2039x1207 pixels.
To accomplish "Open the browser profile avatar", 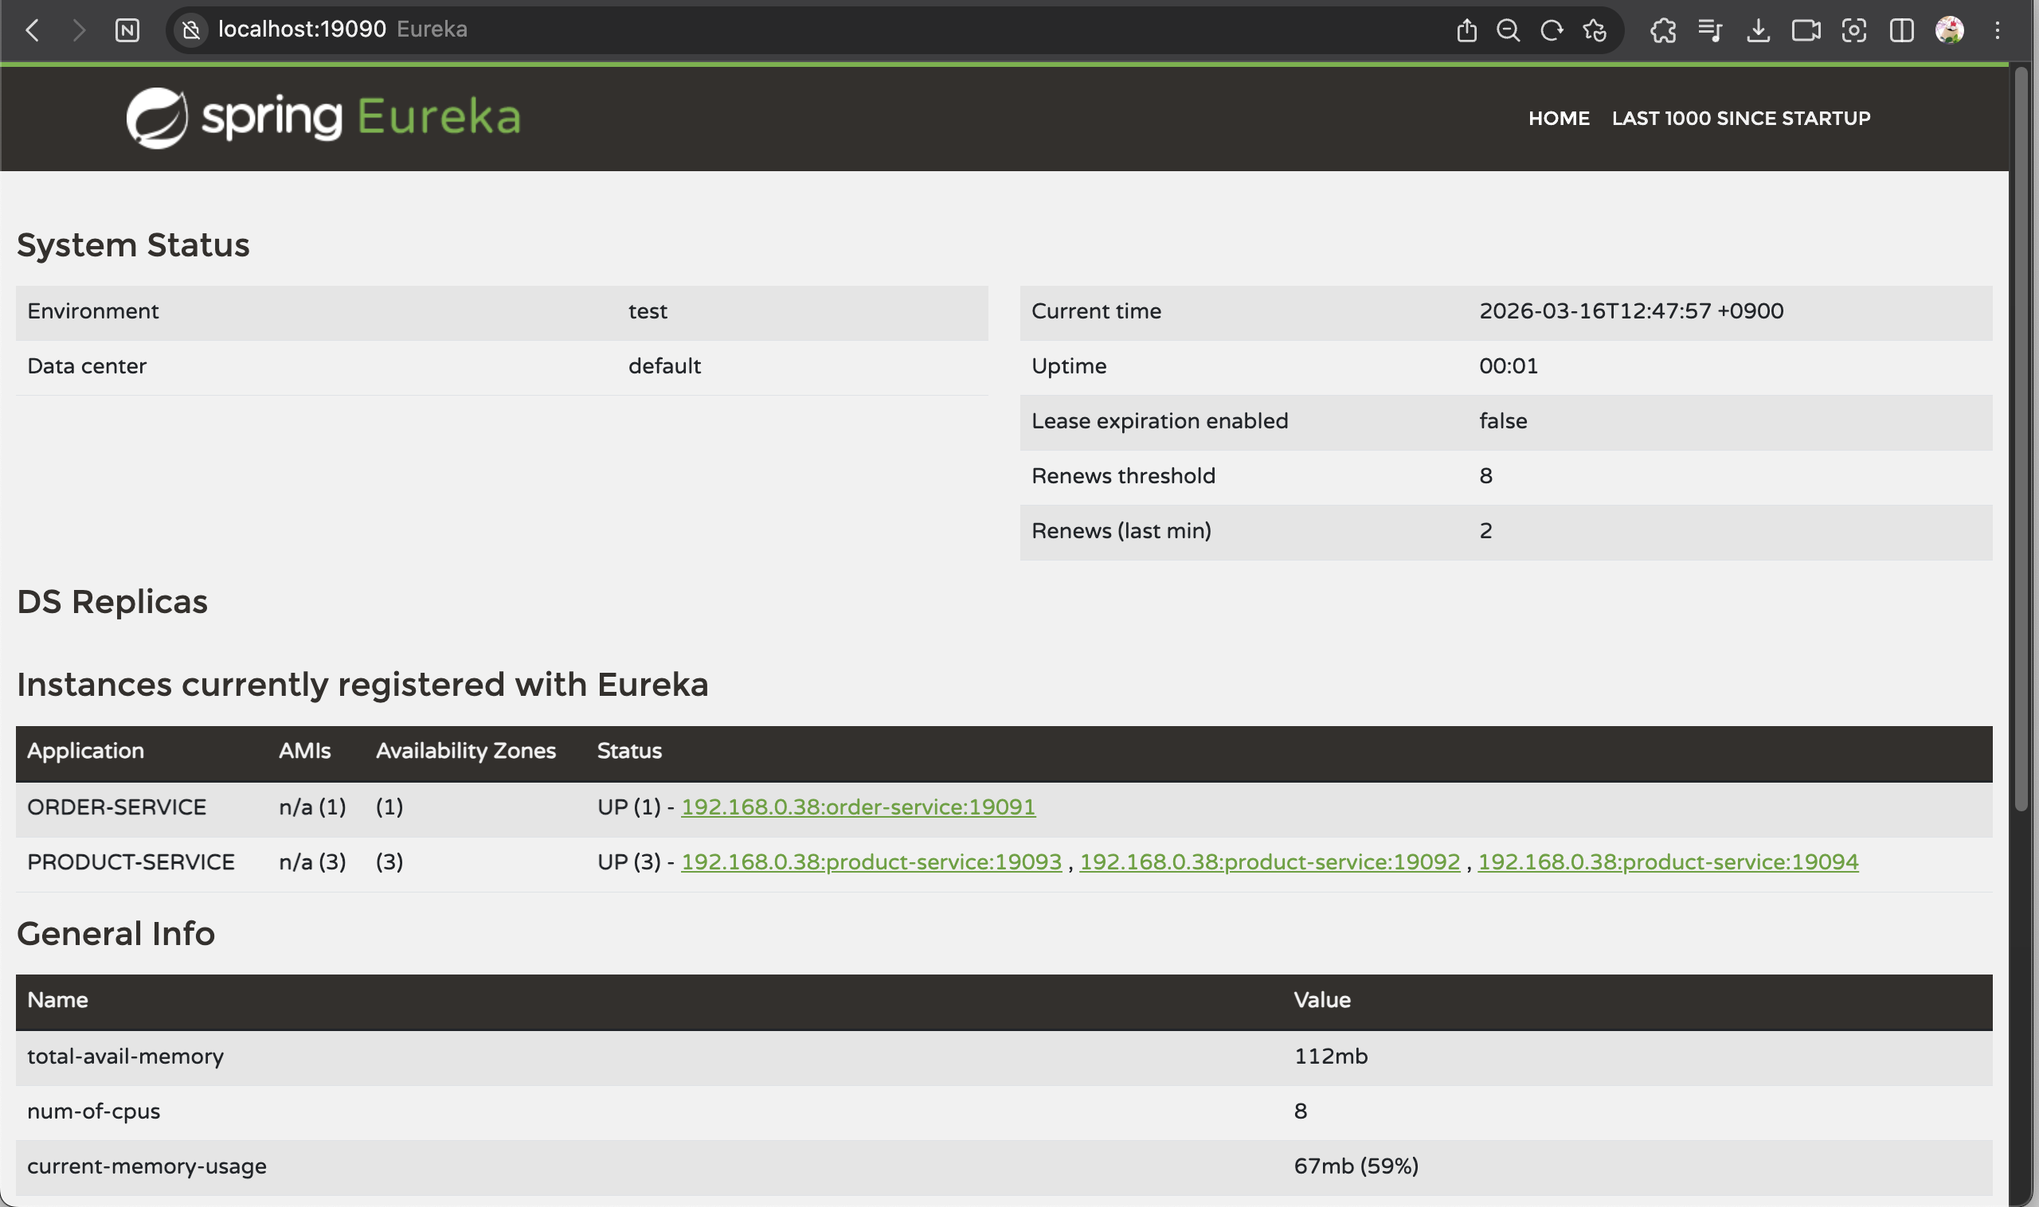I will point(1951,30).
